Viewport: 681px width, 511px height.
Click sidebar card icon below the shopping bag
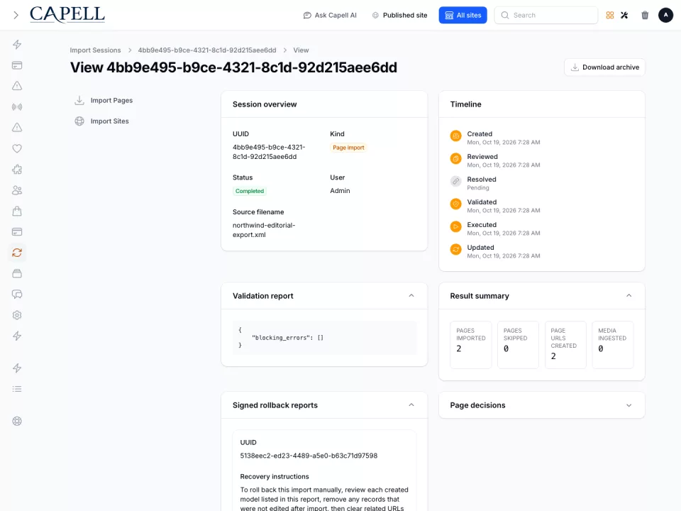[17, 232]
